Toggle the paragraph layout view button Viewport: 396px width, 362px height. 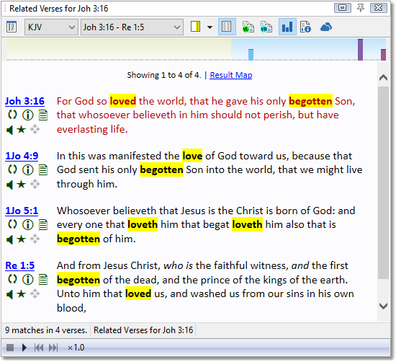point(227,27)
